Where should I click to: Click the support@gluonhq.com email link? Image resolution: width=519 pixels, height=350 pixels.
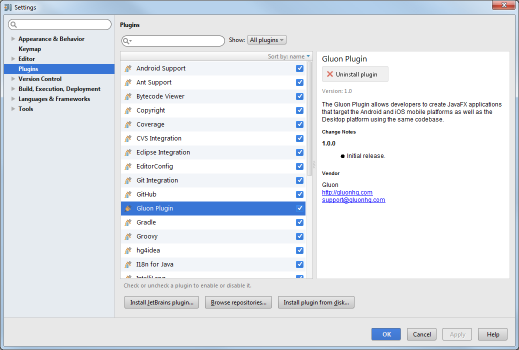pos(353,200)
